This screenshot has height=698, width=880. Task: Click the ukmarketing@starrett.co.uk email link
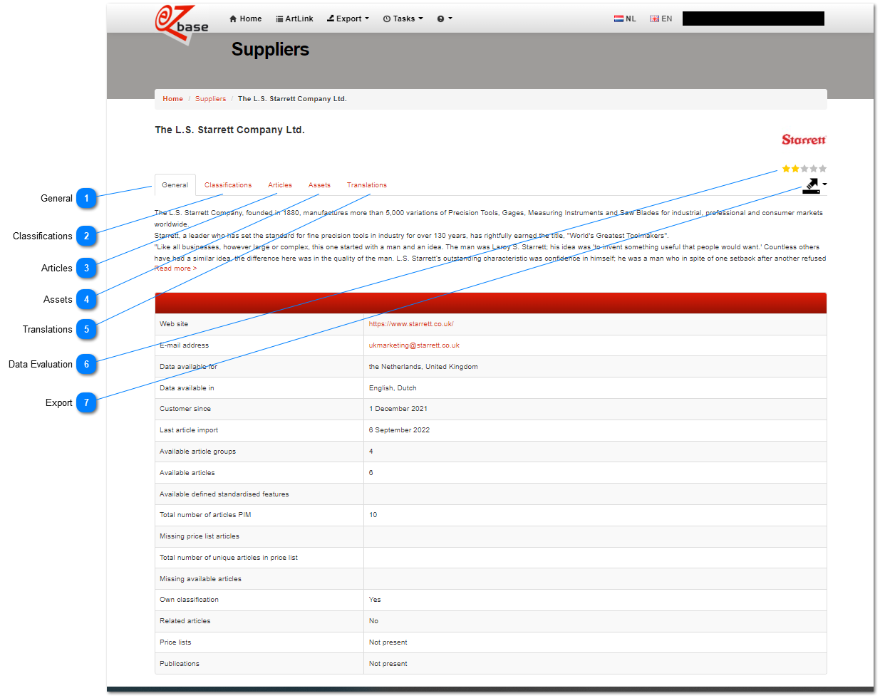click(x=414, y=345)
